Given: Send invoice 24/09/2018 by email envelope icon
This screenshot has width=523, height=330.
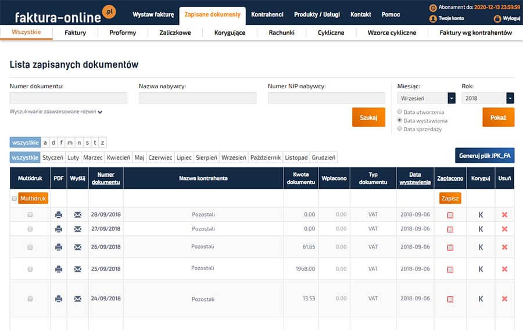Looking at the screenshot, I should 78,299.
